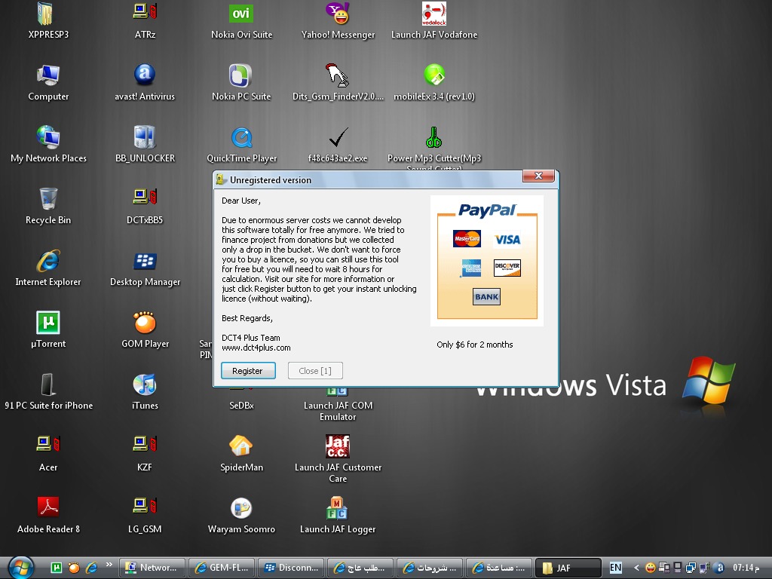Open Waryam Soomro desktop icon
The image size is (772, 579).
pyautogui.click(x=241, y=508)
